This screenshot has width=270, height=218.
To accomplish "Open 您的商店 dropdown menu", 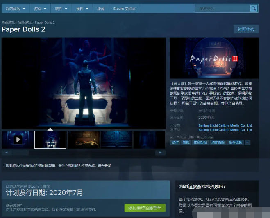I will click(x=15, y=9).
